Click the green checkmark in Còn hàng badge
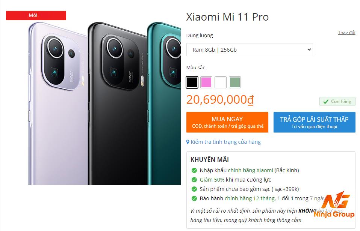The image size is (360, 231). [326, 101]
